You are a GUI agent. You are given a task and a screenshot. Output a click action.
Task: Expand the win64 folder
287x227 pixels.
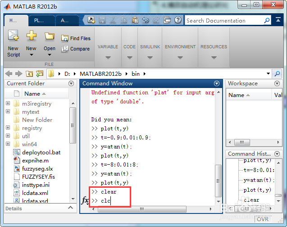(x=8, y=144)
